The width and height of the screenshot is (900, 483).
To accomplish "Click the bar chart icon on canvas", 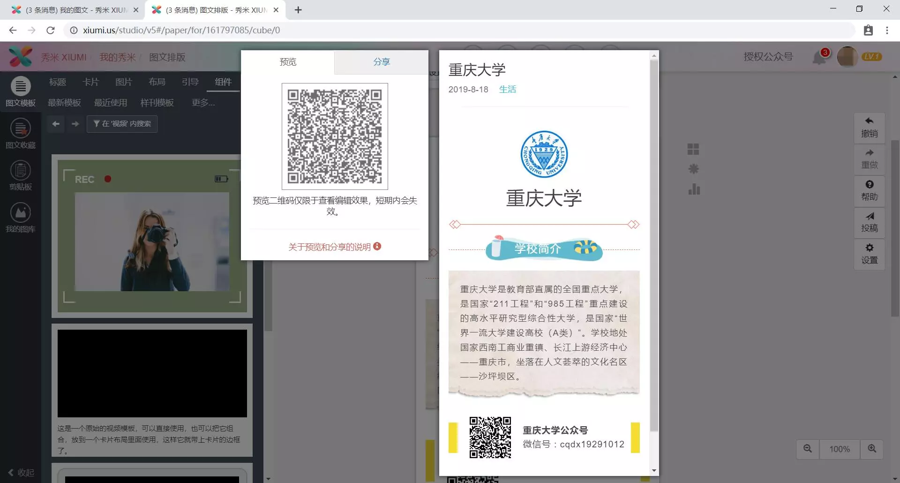I will coord(694,189).
